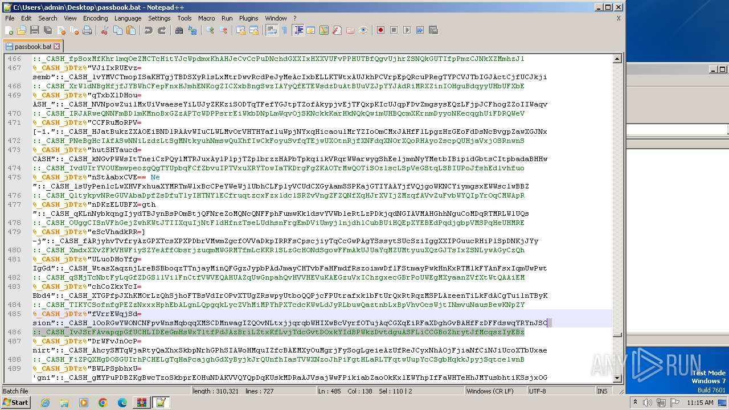Click the UTF-8 encoding status field
The height and width of the screenshot is (410, 729).
[x=561, y=391]
